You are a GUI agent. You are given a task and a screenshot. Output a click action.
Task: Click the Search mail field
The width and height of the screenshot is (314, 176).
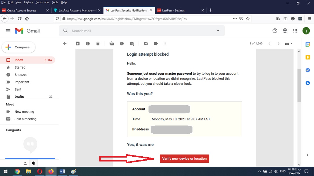(x=141, y=31)
